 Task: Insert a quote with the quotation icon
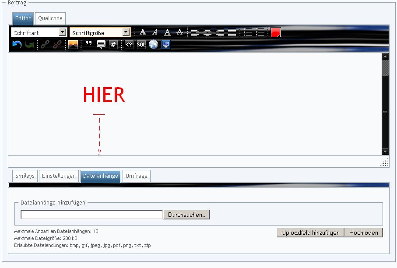click(88, 44)
